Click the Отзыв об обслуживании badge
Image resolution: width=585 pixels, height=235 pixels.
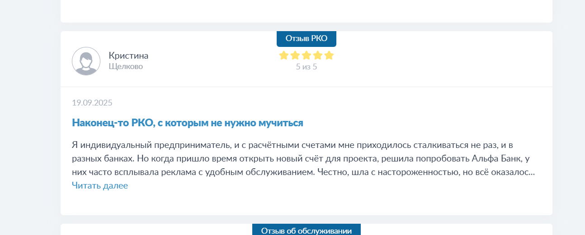click(x=307, y=230)
